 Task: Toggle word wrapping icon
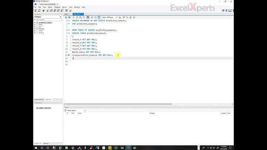(x=134, y=17)
